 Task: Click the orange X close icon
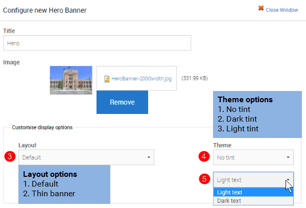click(261, 8)
